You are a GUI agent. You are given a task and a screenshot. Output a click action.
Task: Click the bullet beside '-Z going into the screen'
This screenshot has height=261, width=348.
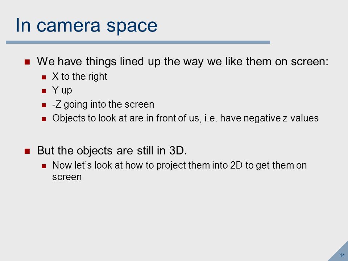pos(44,105)
